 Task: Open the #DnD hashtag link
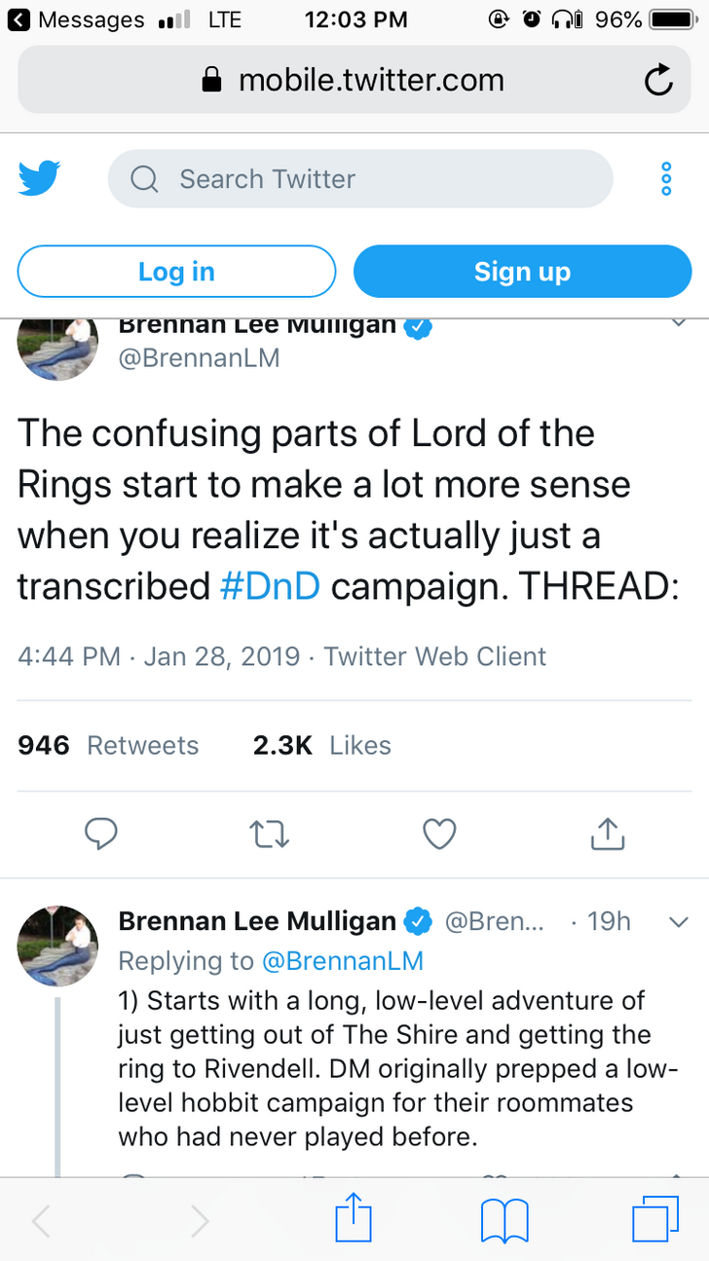pos(271,586)
